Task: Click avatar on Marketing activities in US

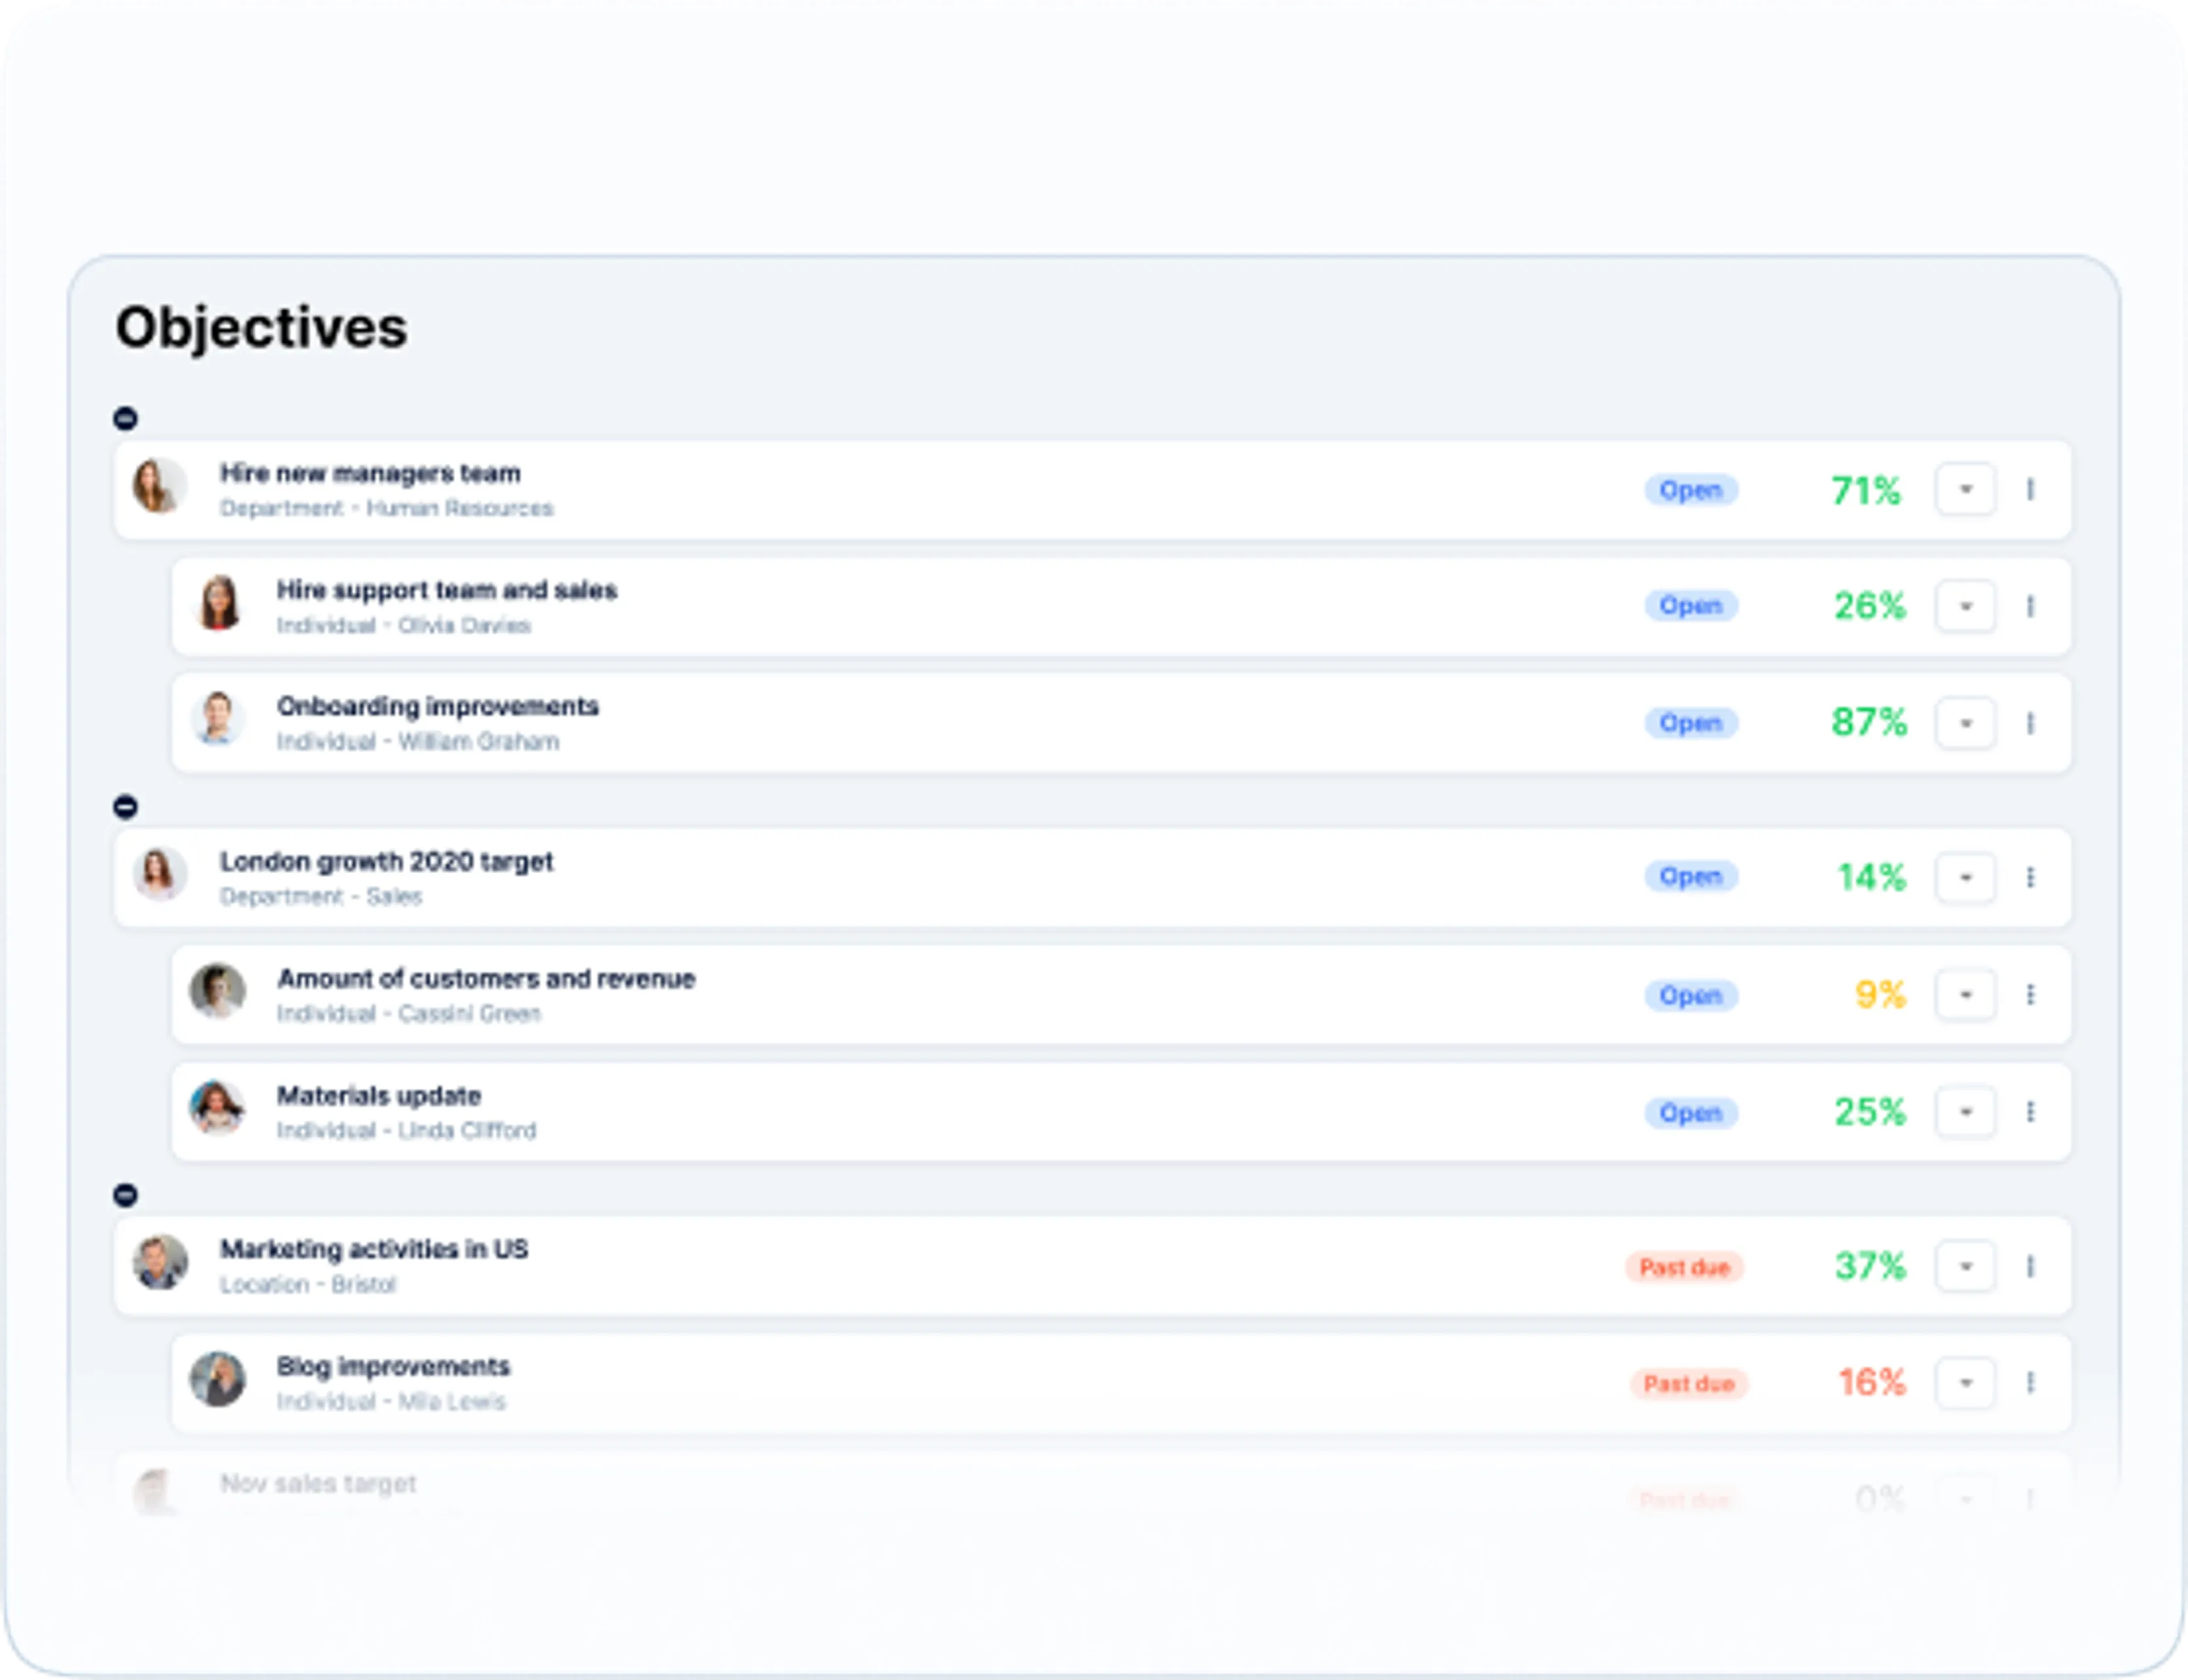Action: [160, 1262]
